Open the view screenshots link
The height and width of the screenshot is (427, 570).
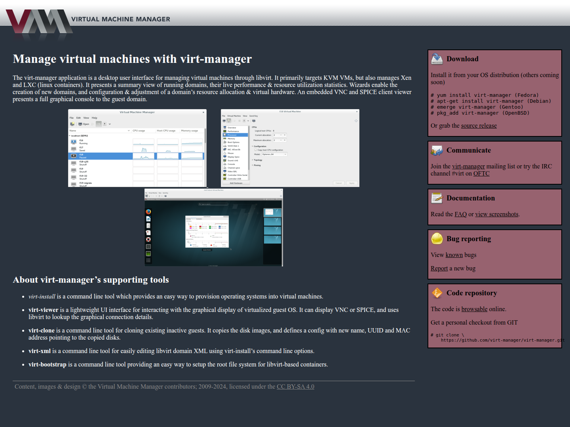pyautogui.click(x=497, y=214)
